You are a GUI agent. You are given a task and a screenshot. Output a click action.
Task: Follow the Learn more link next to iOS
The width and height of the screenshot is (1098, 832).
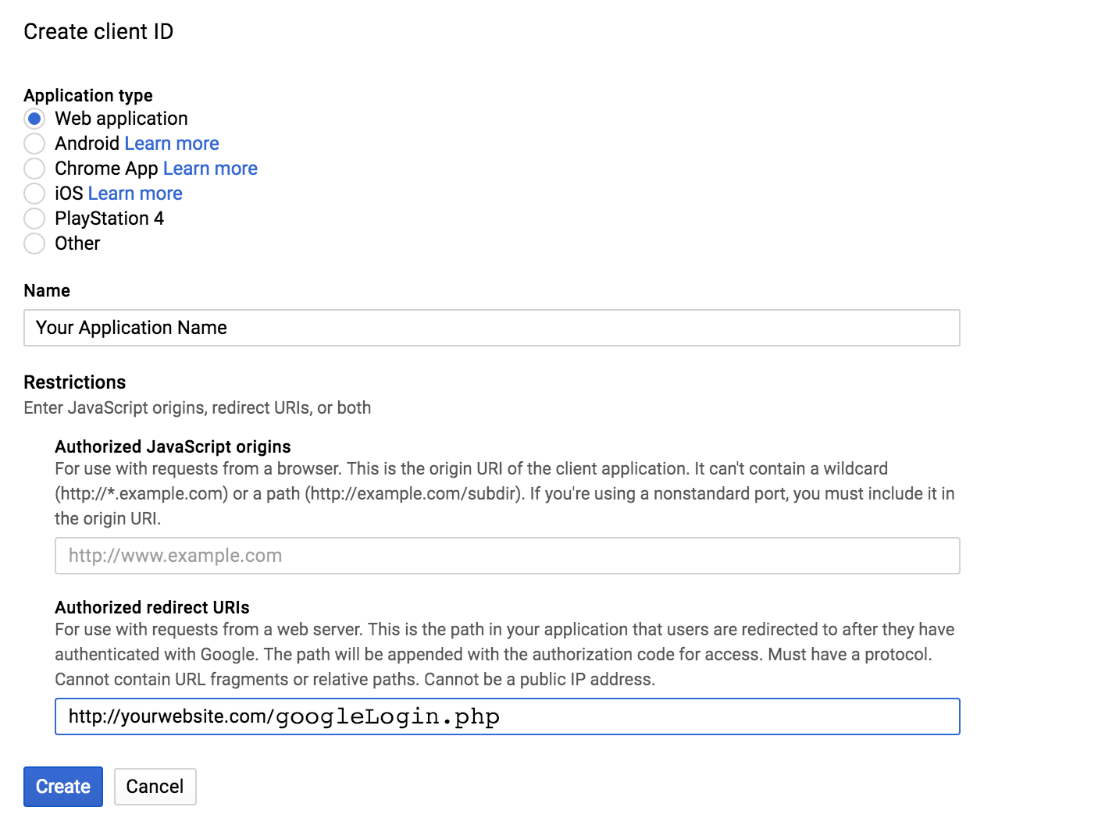[x=135, y=194]
